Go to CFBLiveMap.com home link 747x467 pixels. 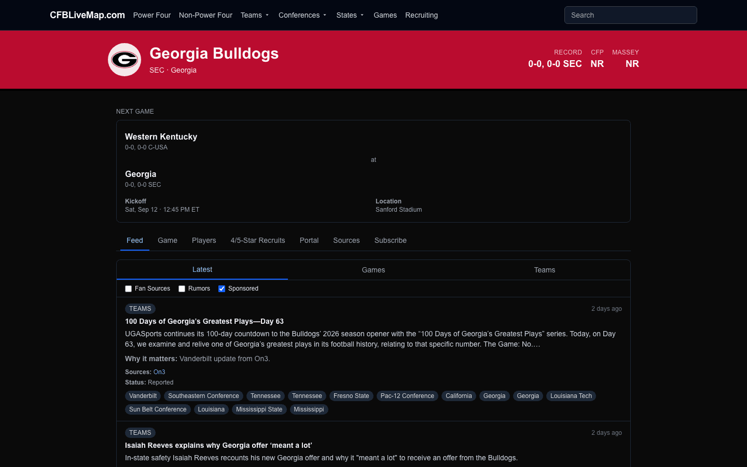pyautogui.click(x=87, y=15)
